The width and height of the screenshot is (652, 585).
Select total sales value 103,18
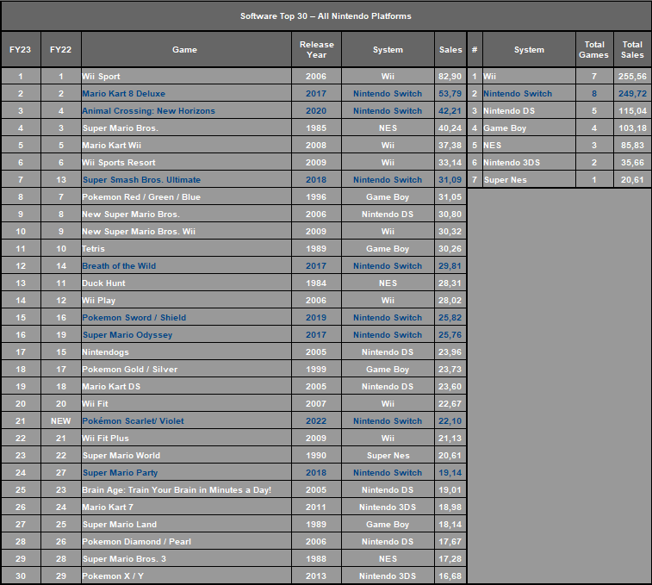tap(632, 128)
